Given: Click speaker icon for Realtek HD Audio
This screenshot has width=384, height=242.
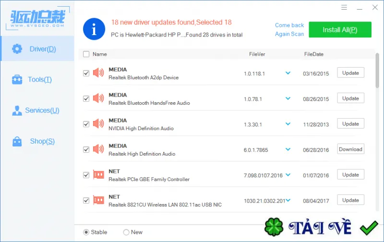Looking at the screenshot, I should coord(98,149).
